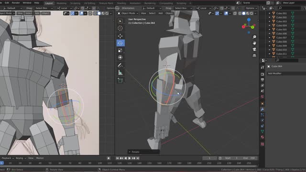Open the Physics properties tab
This screenshot has width=306, height=172.
[262, 120]
